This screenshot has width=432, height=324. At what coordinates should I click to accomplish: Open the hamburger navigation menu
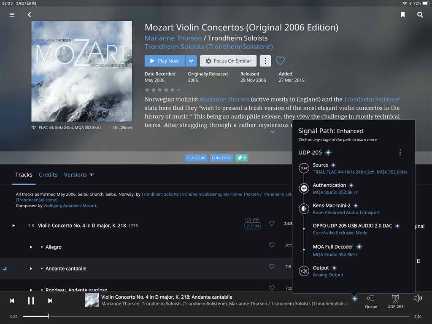(x=12, y=15)
